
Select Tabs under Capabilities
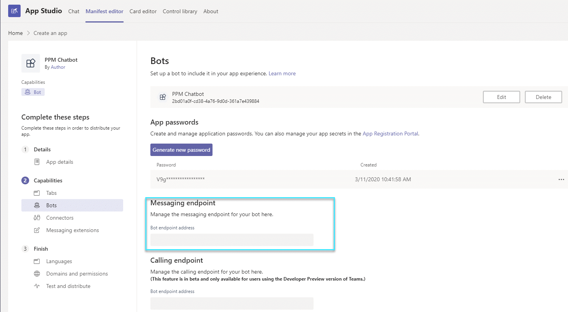click(51, 193)
